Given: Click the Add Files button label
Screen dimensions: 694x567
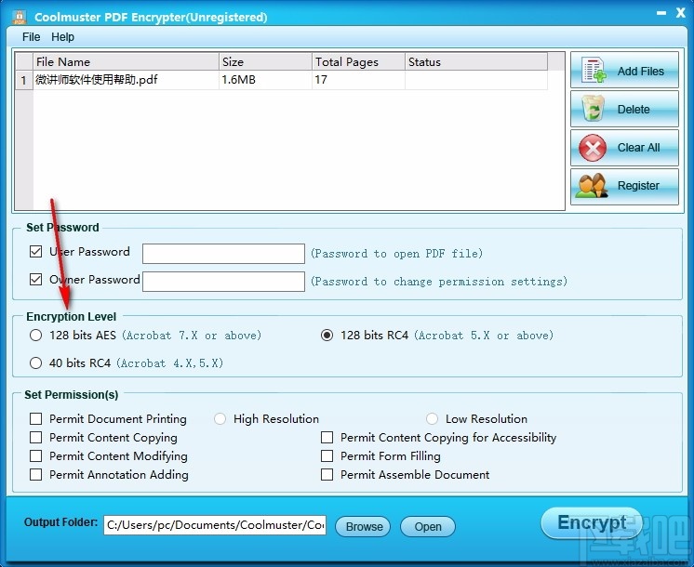Looking at the screenshot, I should coord(640,71).
